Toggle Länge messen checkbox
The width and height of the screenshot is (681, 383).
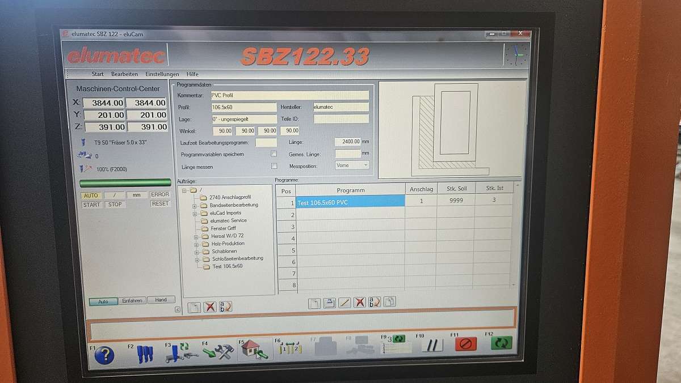click(274, 166)
